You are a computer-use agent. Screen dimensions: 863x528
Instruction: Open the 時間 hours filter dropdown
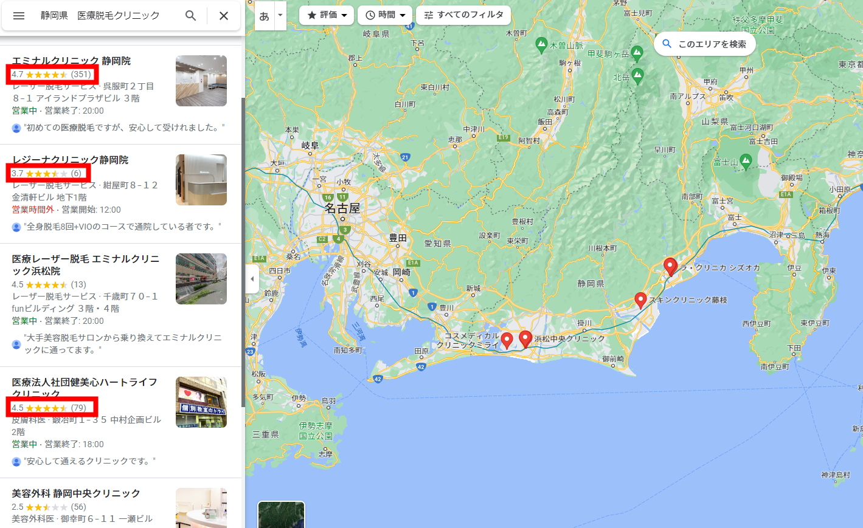click(x=385, y=15)
